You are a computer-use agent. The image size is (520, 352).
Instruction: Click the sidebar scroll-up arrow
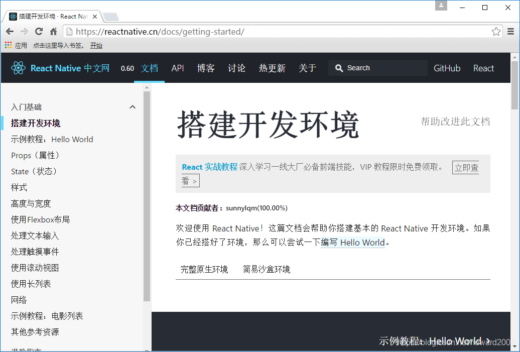147,87
